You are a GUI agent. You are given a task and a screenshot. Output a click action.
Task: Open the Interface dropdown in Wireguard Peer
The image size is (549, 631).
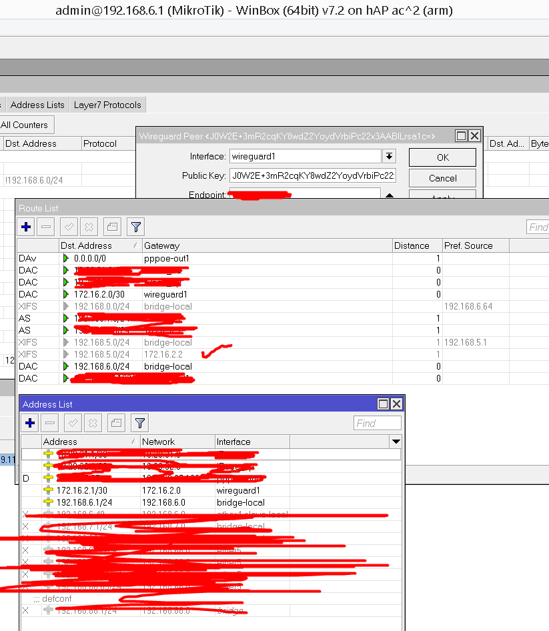pos(389,156)
